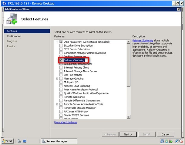This screenshot has height=145, width=185.
Task: Check the Remote Assistance box
Action: click(x=61, y=97)
